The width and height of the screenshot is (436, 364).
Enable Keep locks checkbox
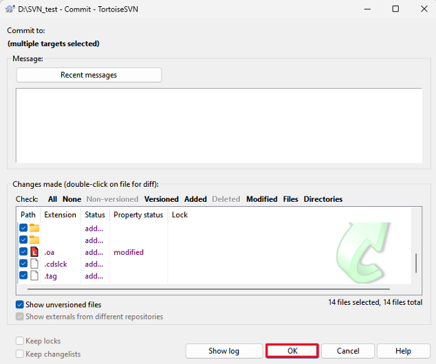point(19,341)
